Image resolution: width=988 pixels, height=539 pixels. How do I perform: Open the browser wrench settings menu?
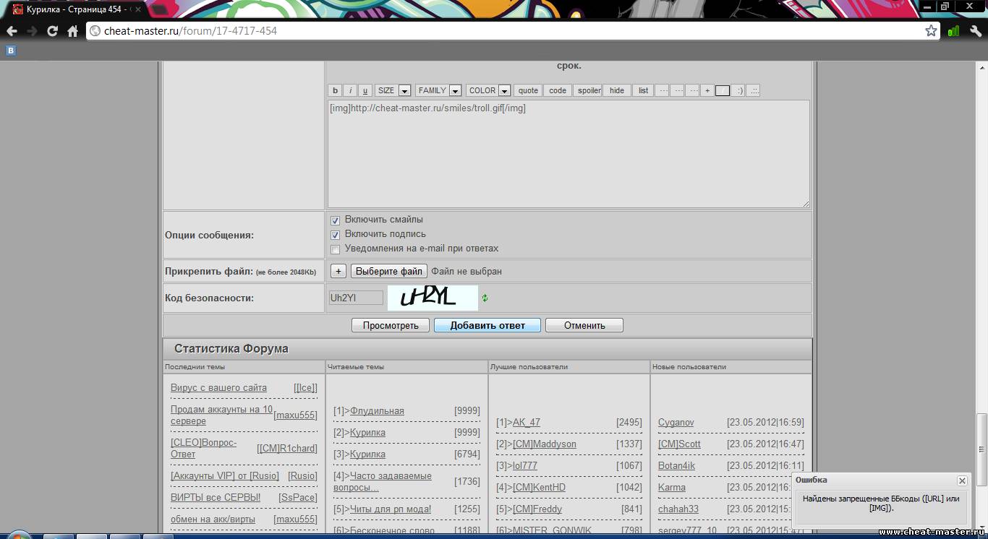(x=975, y=31)
